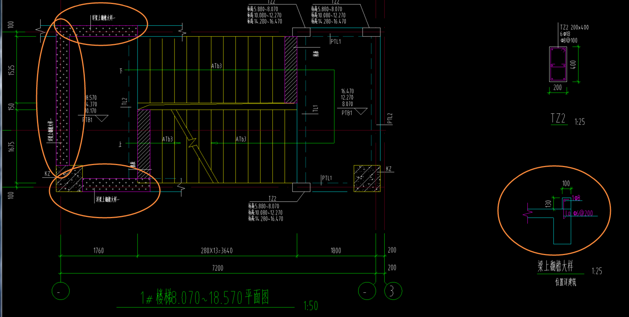Select the "1760" dimension text

coord(98,251)
